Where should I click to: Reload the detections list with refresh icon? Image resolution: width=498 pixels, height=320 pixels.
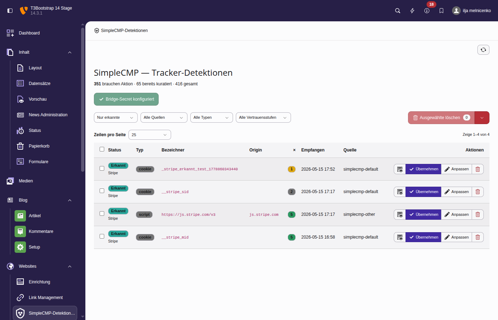pos(483,50)
